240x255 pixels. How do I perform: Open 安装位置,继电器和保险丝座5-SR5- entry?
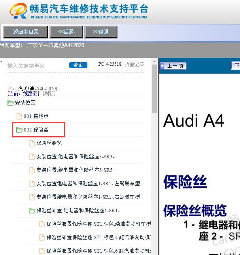click(x=76, y=170)
